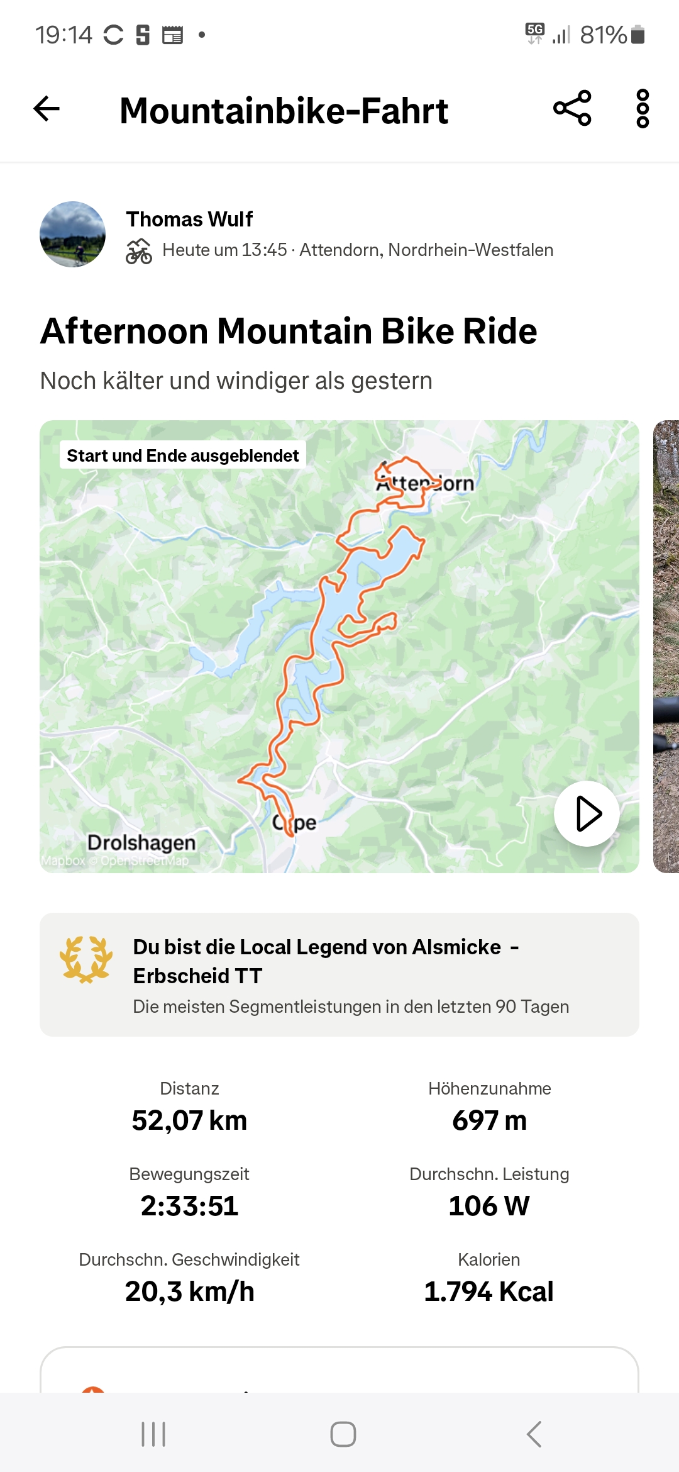
Task: Open Android recent apps button
Action: click(x=153, y=1434)
